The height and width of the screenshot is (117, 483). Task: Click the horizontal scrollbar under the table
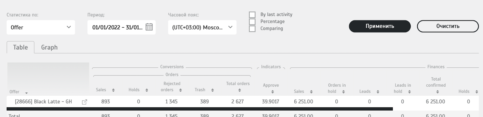200,109
